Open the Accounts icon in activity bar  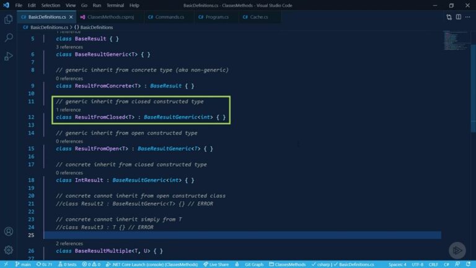tap(9, 231)
